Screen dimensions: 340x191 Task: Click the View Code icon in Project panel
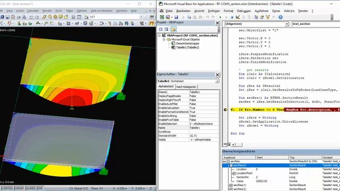[x=160, y=29]
